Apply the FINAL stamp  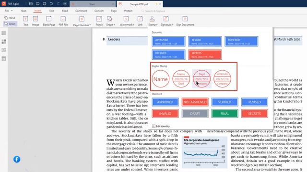[x=225, y=114]
